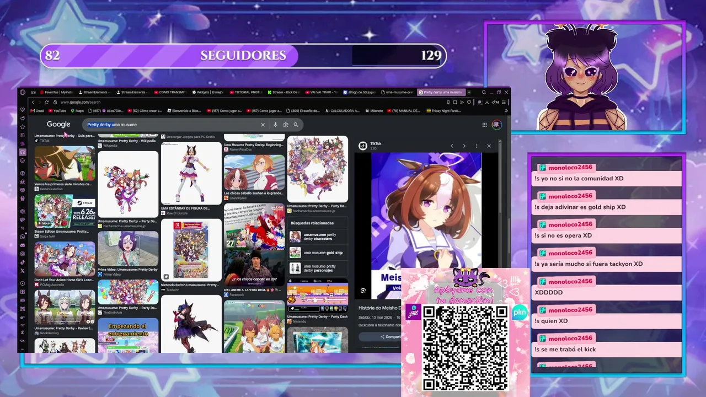Submit search with the magnifier icon
This screenshot has width=706, height=397.
pos(296,125)
